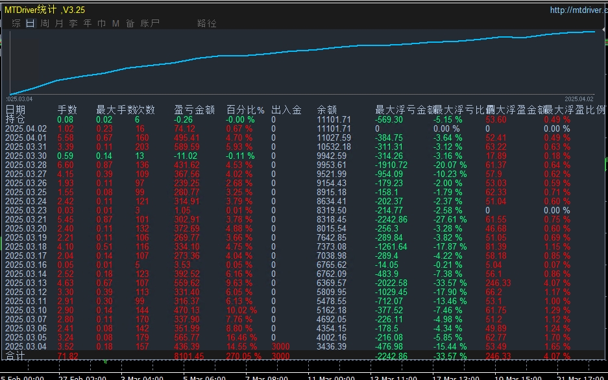The width and height of the screenshot is (608, 380).
Task: Select the M tab
Action: [x=116, y=23]
